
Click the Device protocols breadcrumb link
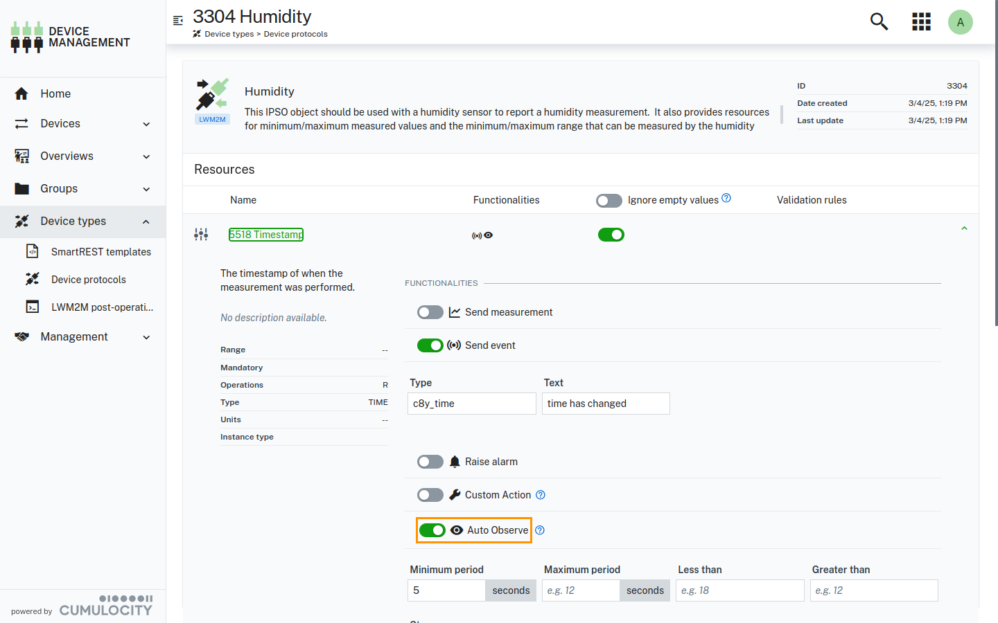click(x=295, y=34)
